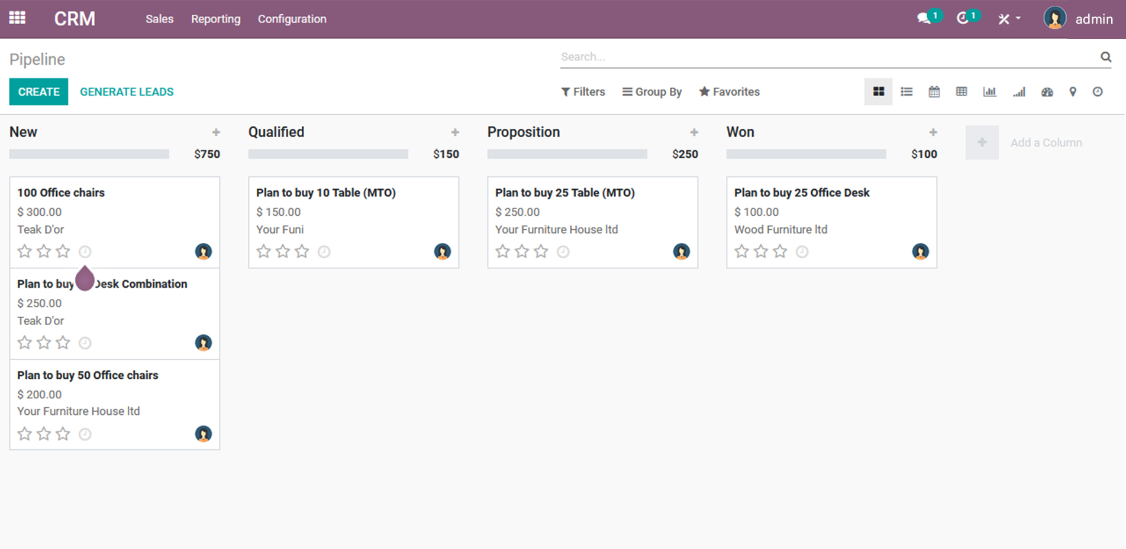Open the Favorites dropdown
The width and height of the screenshot is (1126, 549).
coord(729,92)
